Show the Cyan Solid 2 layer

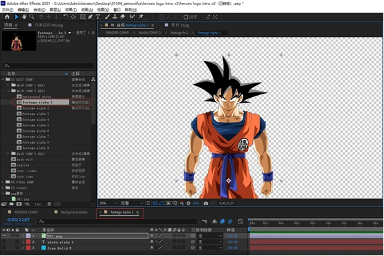[3, 248]
